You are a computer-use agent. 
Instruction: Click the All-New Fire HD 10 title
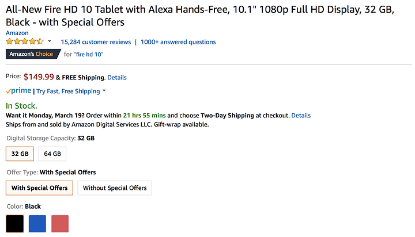tap(200, 16)
